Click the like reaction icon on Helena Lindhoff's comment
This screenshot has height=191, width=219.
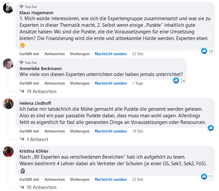210,128
